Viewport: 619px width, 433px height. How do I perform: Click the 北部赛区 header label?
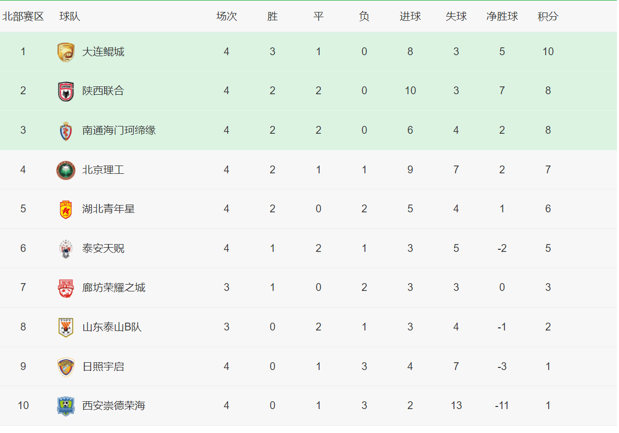pos(23,17)
